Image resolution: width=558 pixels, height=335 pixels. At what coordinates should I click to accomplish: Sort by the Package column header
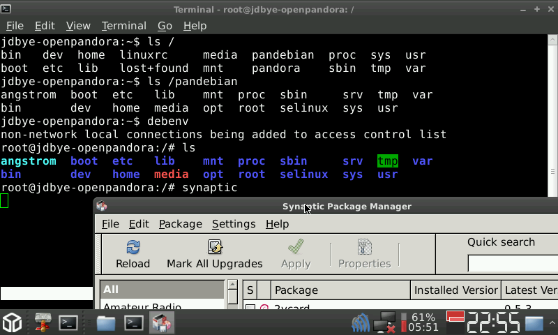point(340,290)
